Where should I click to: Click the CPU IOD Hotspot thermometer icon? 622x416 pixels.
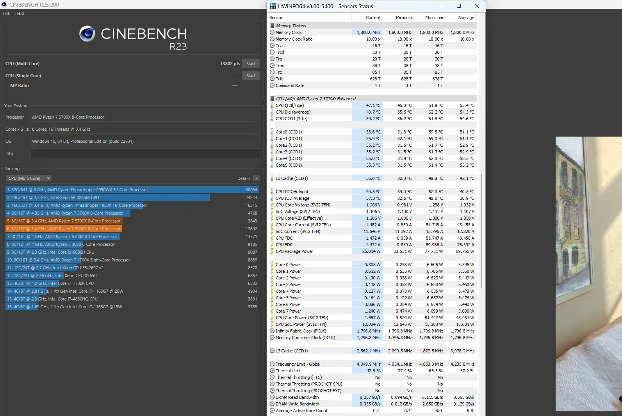click(272, 192)
